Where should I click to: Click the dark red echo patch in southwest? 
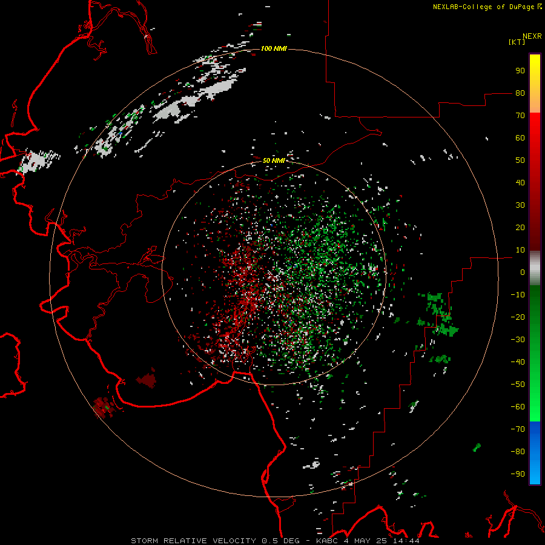click(x=147, y=380)
